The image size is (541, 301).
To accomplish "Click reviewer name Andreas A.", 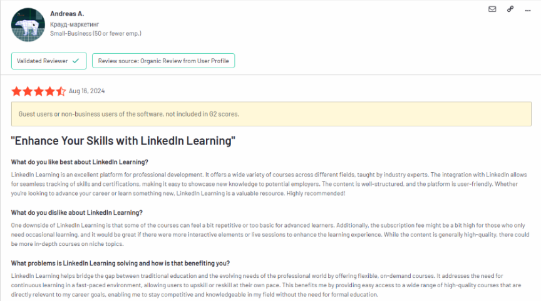I will (67, 14).
